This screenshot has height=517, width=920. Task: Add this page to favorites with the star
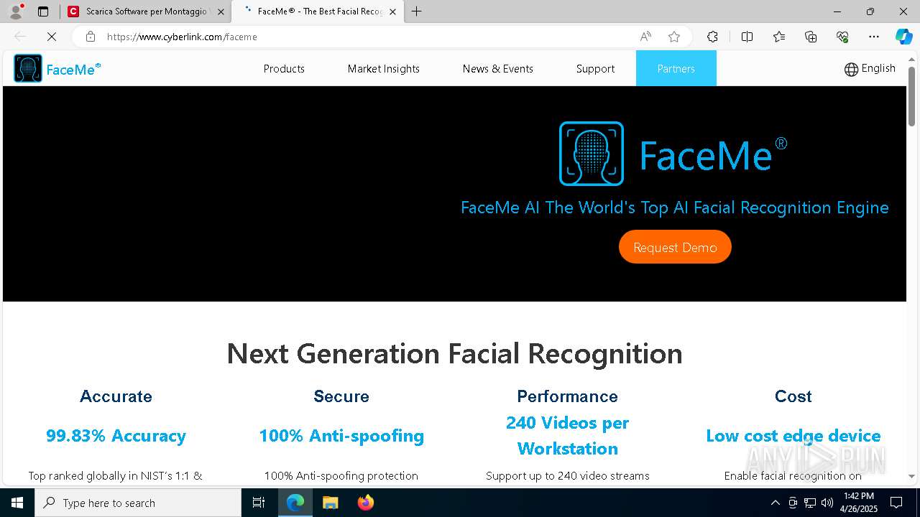[x=674, y=37]
